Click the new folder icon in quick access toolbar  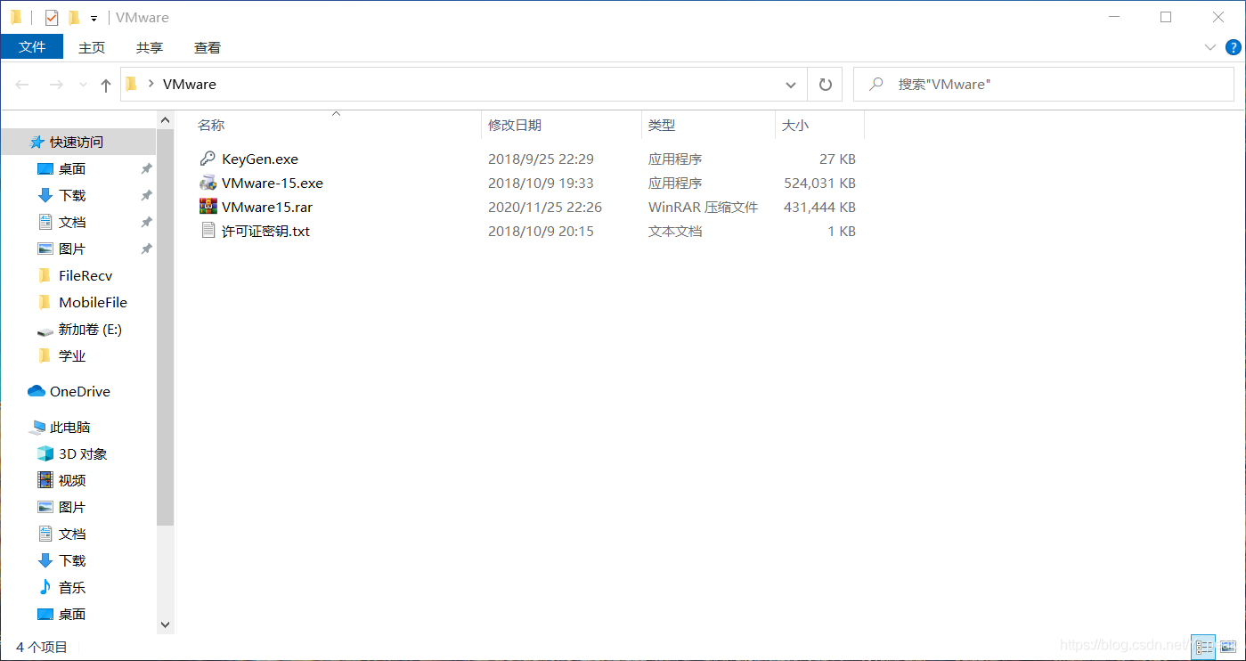coord(74,17)
